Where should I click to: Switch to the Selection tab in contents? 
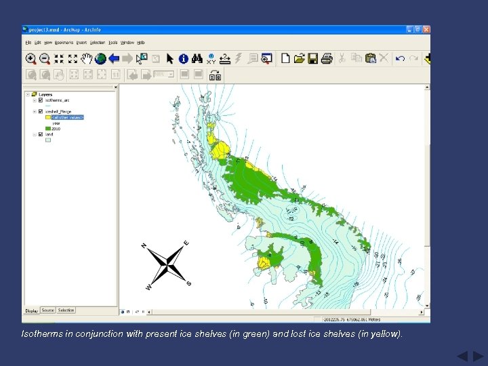point(66,310)
